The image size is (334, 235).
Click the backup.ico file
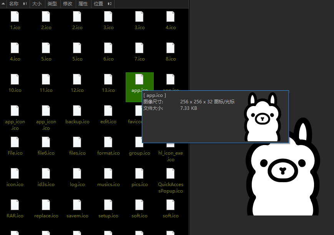(x=77, y=111)
